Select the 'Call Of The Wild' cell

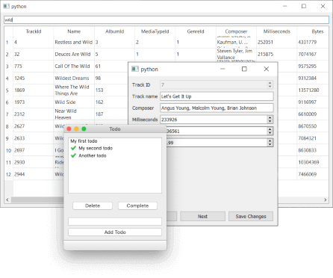click(x=74, y=66)
